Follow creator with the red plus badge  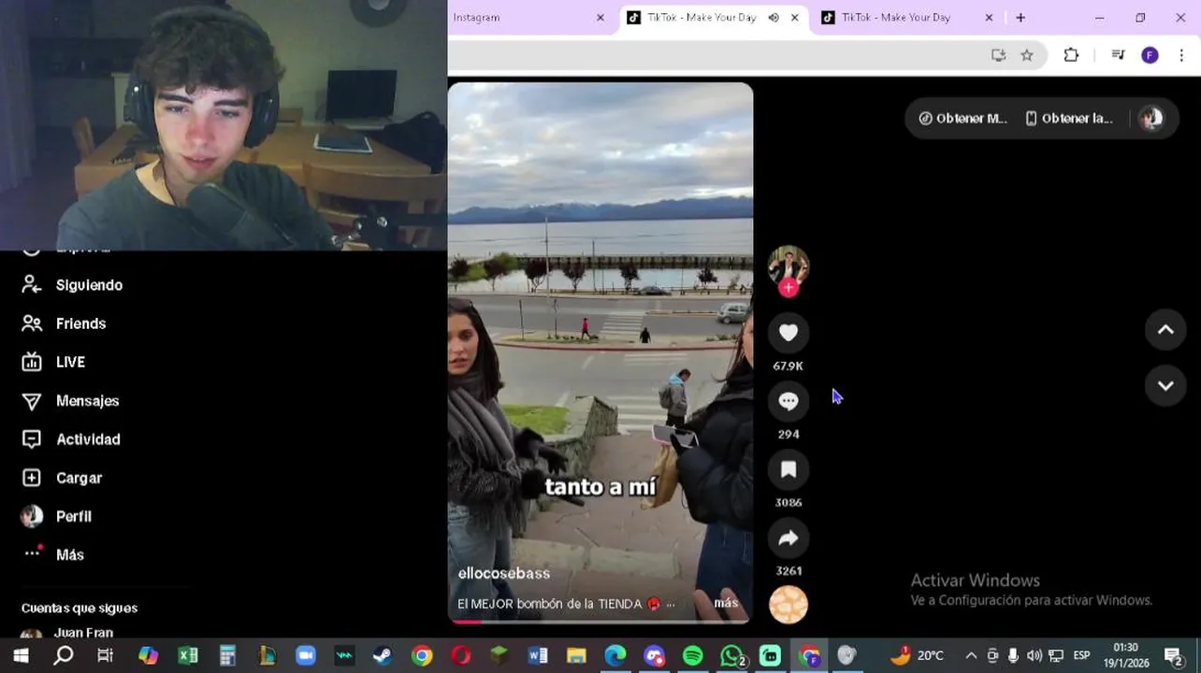click(789, 288)
